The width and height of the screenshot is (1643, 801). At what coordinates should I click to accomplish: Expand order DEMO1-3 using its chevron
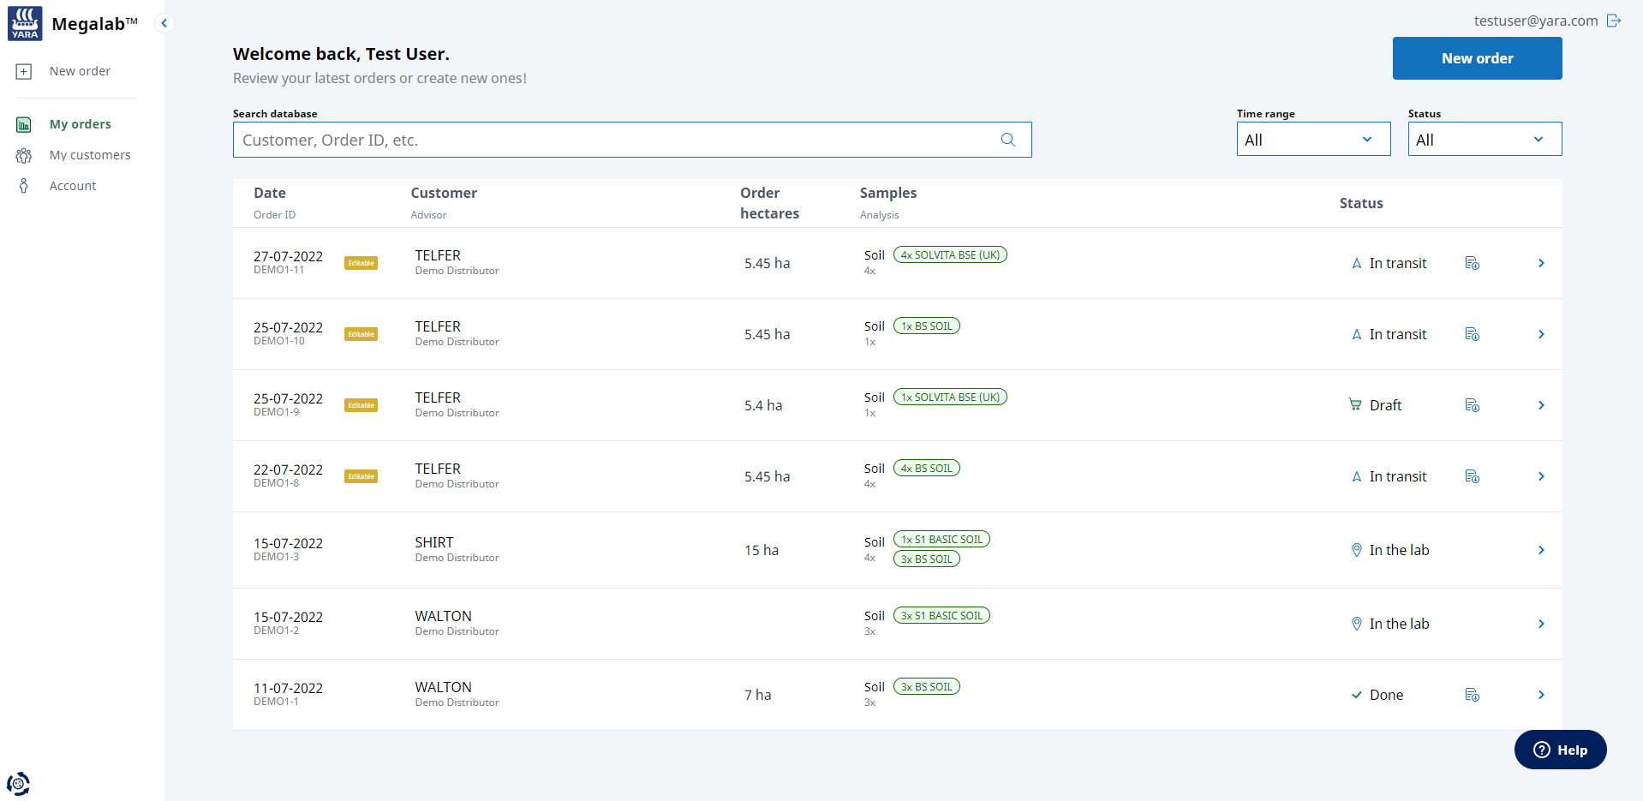[x=1540, y=550]
